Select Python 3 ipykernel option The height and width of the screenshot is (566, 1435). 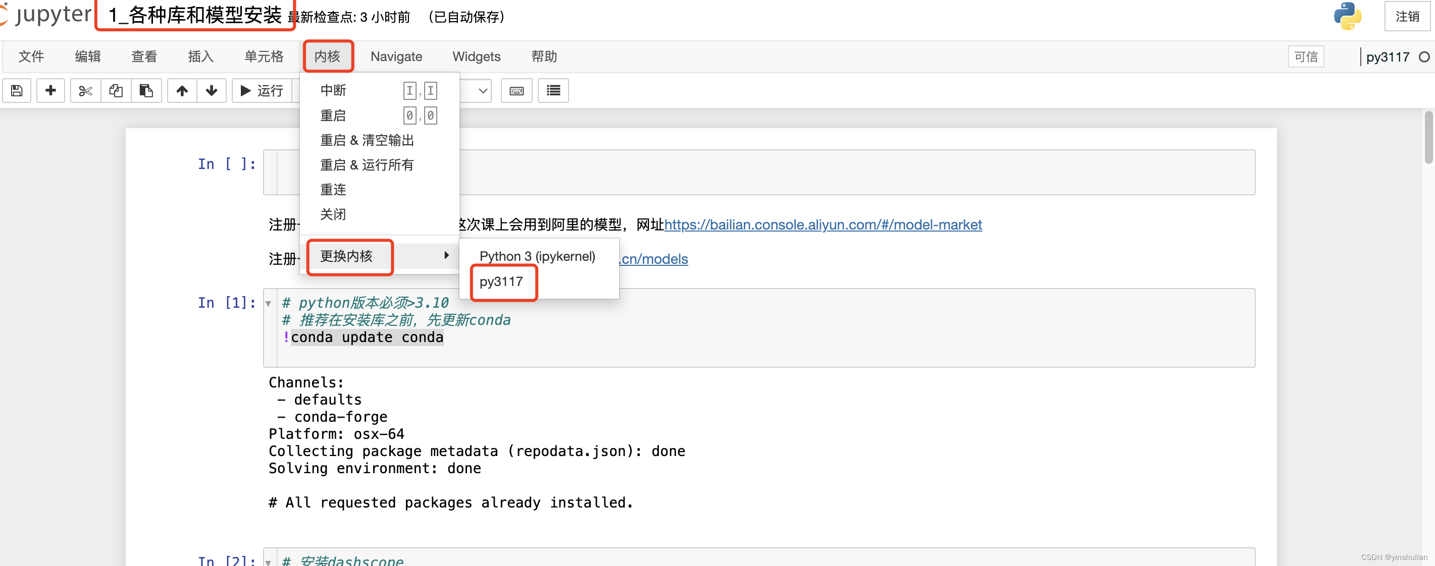coord(537,256)
